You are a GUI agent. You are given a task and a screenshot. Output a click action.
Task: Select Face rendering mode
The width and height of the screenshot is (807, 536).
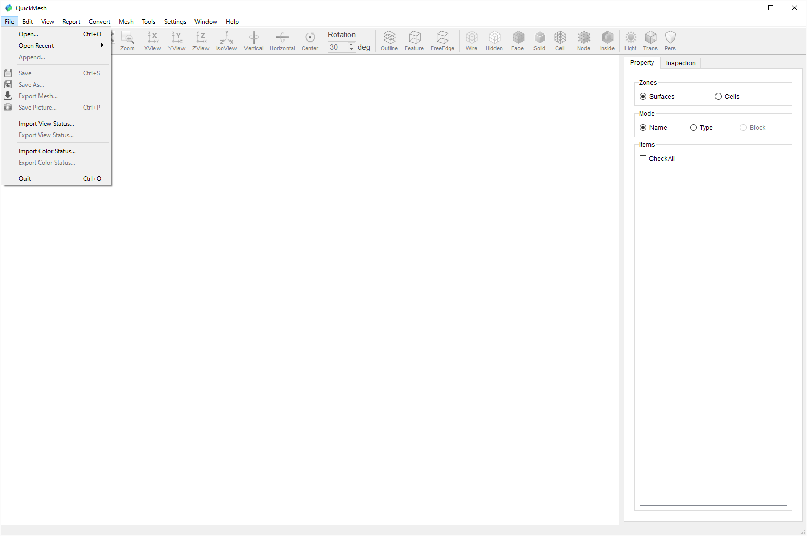[517, 41]
